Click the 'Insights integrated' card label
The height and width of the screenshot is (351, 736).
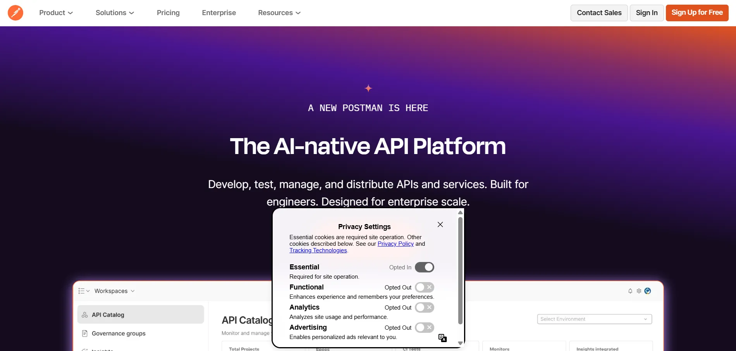pyautogui.click(x=597, y=349)
